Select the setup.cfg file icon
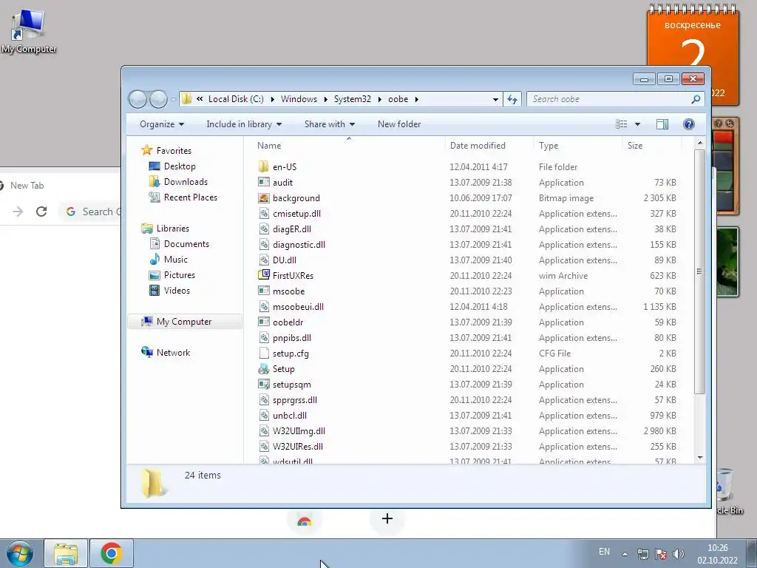Image resolution: width=757 pixels, height=568 pixels. coord(264,353)
